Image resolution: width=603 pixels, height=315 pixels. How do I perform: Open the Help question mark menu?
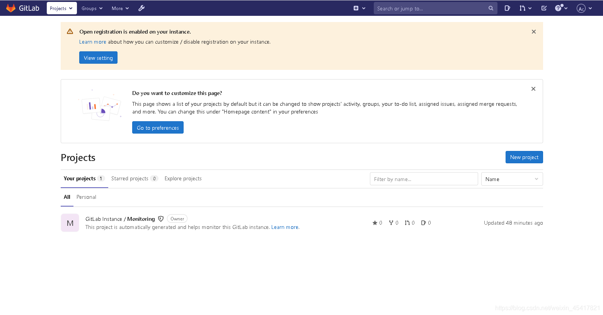(561, 8)
